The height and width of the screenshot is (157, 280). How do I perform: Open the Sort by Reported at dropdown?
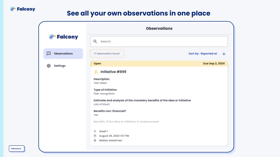203,53
